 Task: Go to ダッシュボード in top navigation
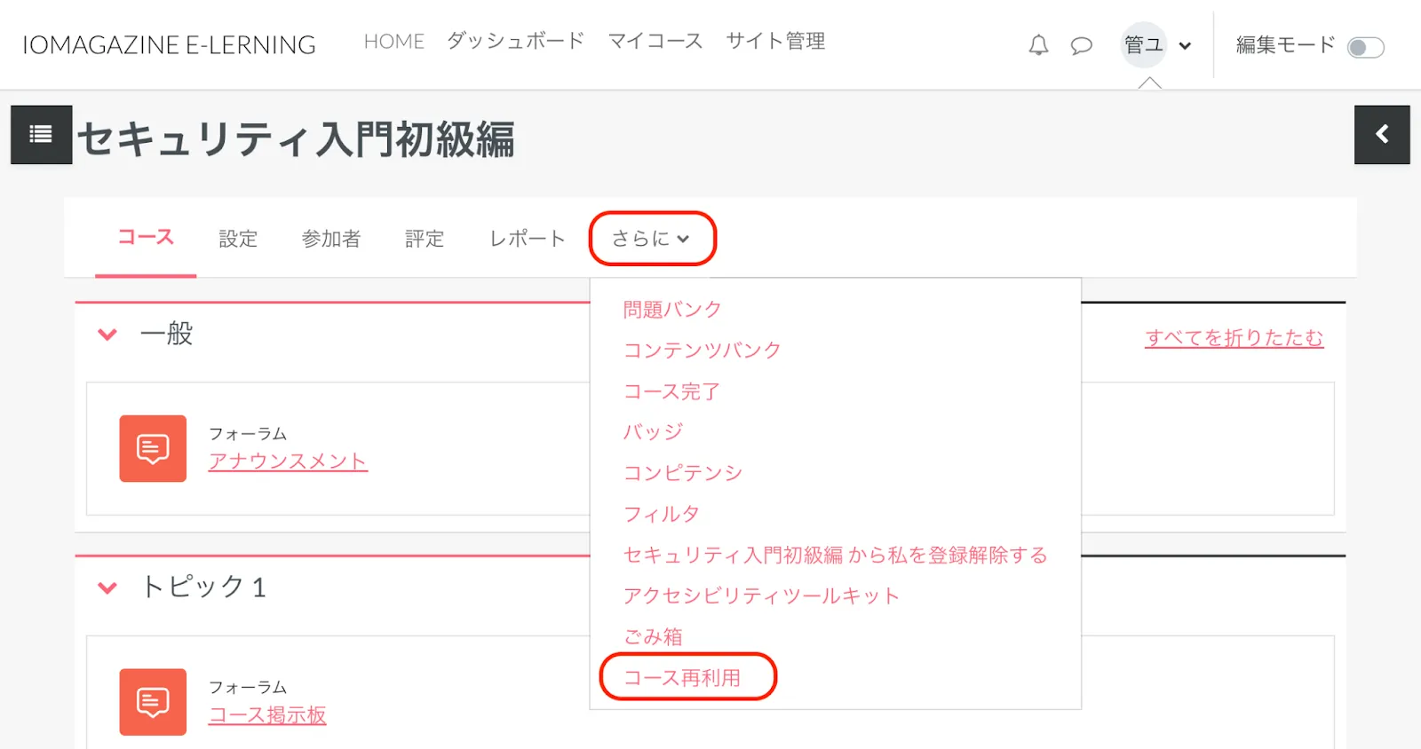515,41
